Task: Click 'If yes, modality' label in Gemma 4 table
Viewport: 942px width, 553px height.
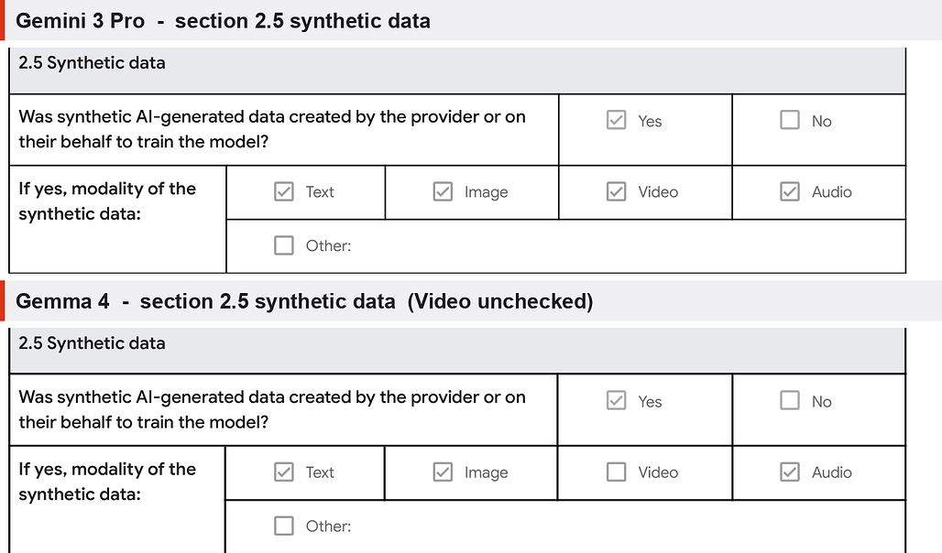Action: point(107,482)
